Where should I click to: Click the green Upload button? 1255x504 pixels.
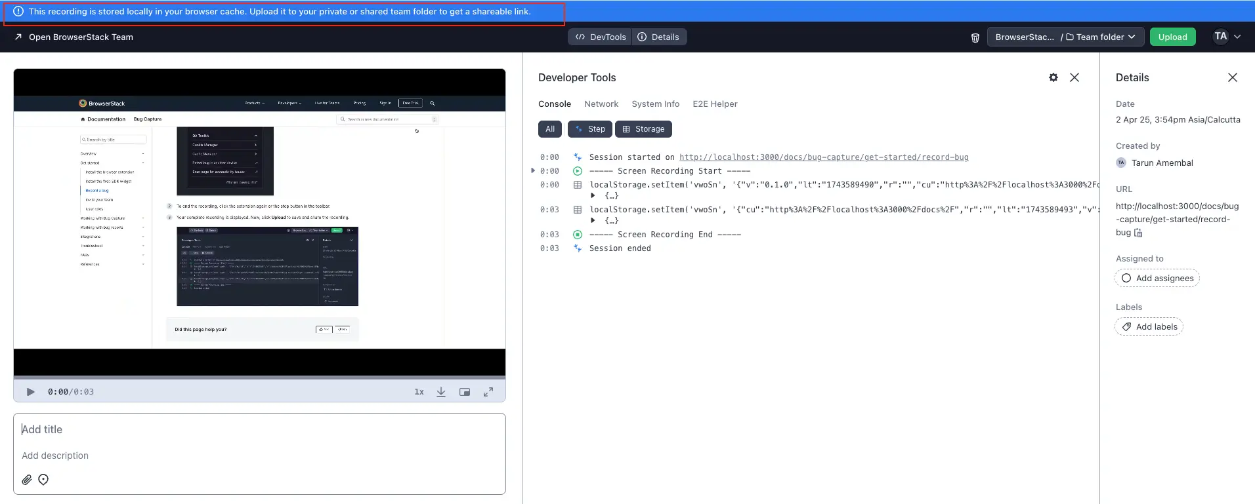pos(1172,37)
